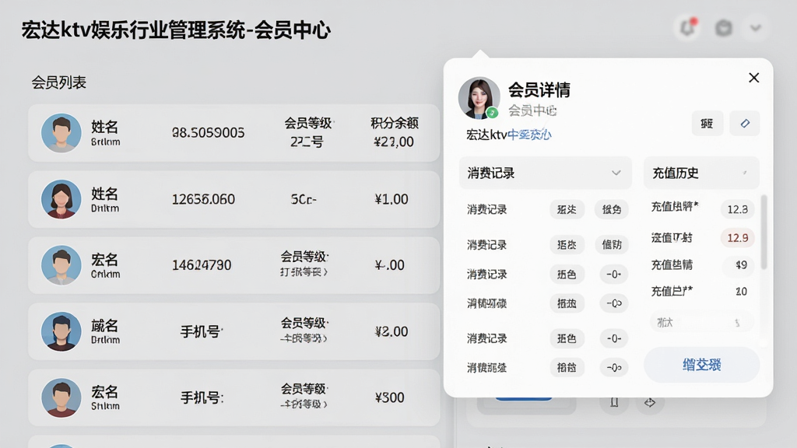Click the -0- chip in the last consumption row
Viewport: 797px width, 448px height.
click(x=613, y=367)
